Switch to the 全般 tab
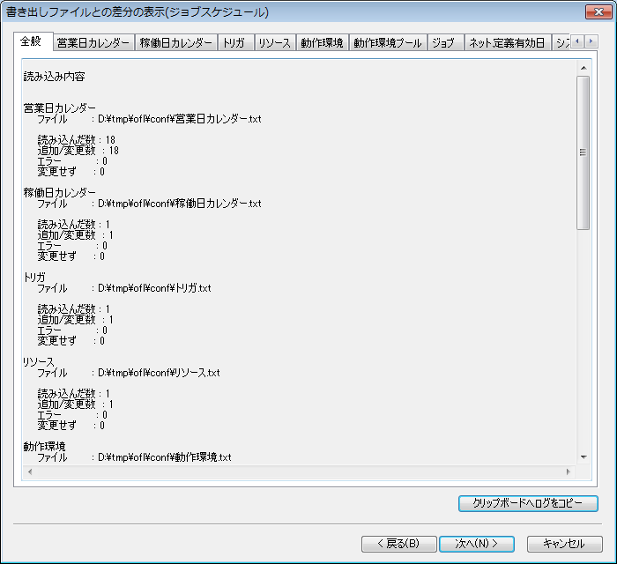This screenshot has width=617, height=564. coord(33,41)
